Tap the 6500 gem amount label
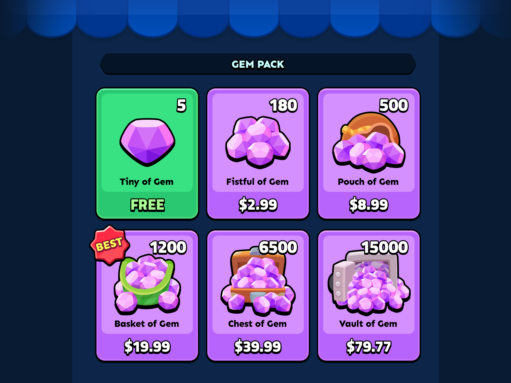The width and height of the screenshot is (511, 383). pyautogui.click(x=278, y=247)
